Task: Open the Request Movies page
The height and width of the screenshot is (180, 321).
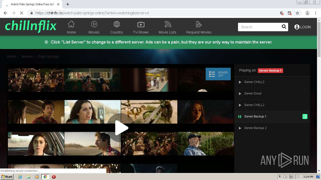Action: (199, 27)
